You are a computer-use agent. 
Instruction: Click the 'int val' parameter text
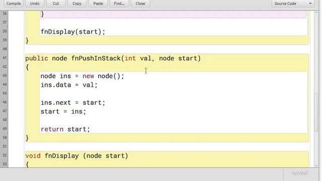[x=138, y=58]
